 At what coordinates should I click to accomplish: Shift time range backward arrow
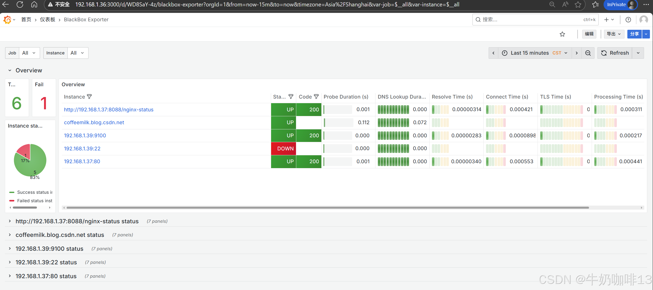click(x=493, y=53)
